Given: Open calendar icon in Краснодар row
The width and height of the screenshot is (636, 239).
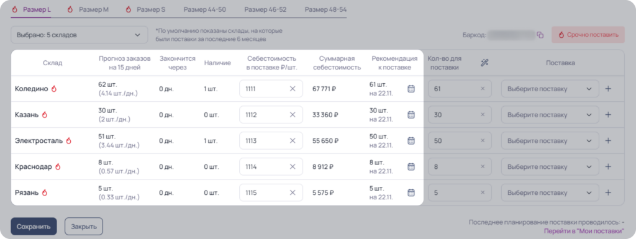Looking at the screenshot, I should (411, 166).
